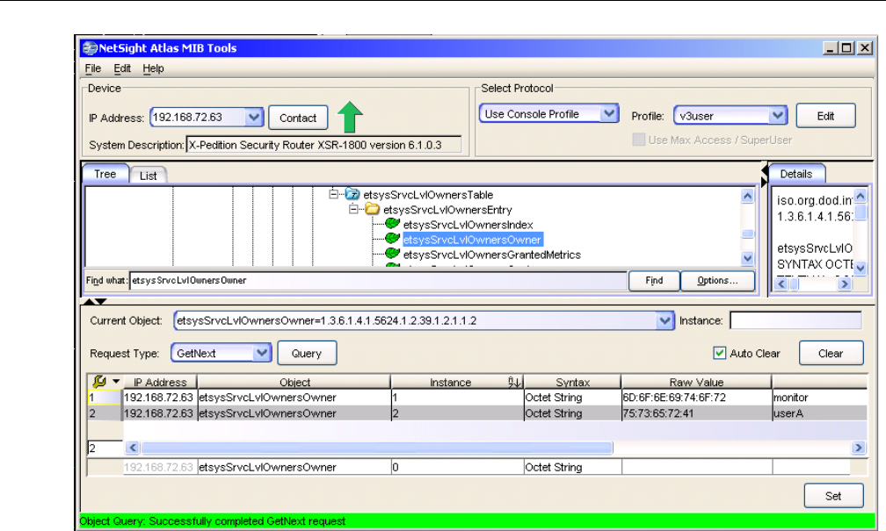Select the Details tab
The width and height of the screenshot is (886, 531).
click(x=796, y=174)
